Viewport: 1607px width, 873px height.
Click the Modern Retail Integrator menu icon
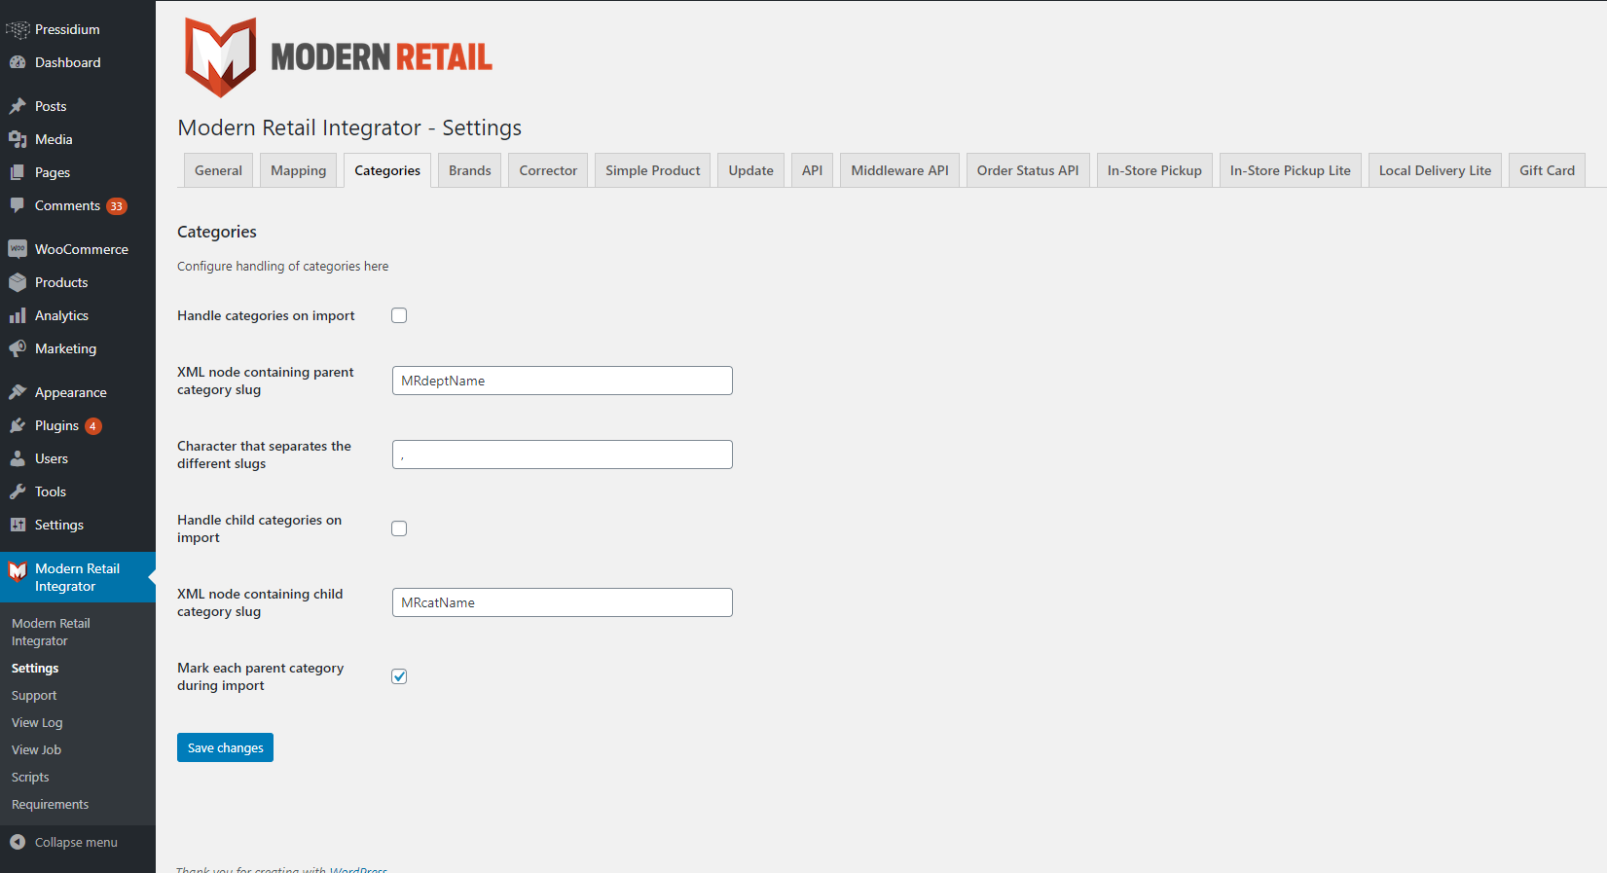(x=18, y=571)
